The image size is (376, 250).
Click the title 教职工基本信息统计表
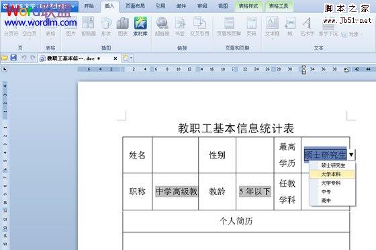(236, 128)
